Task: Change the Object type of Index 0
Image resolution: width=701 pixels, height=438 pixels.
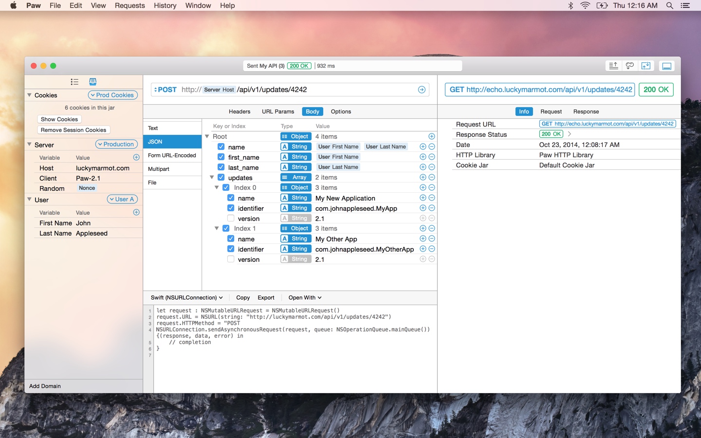Action: (x=295, y=187)
